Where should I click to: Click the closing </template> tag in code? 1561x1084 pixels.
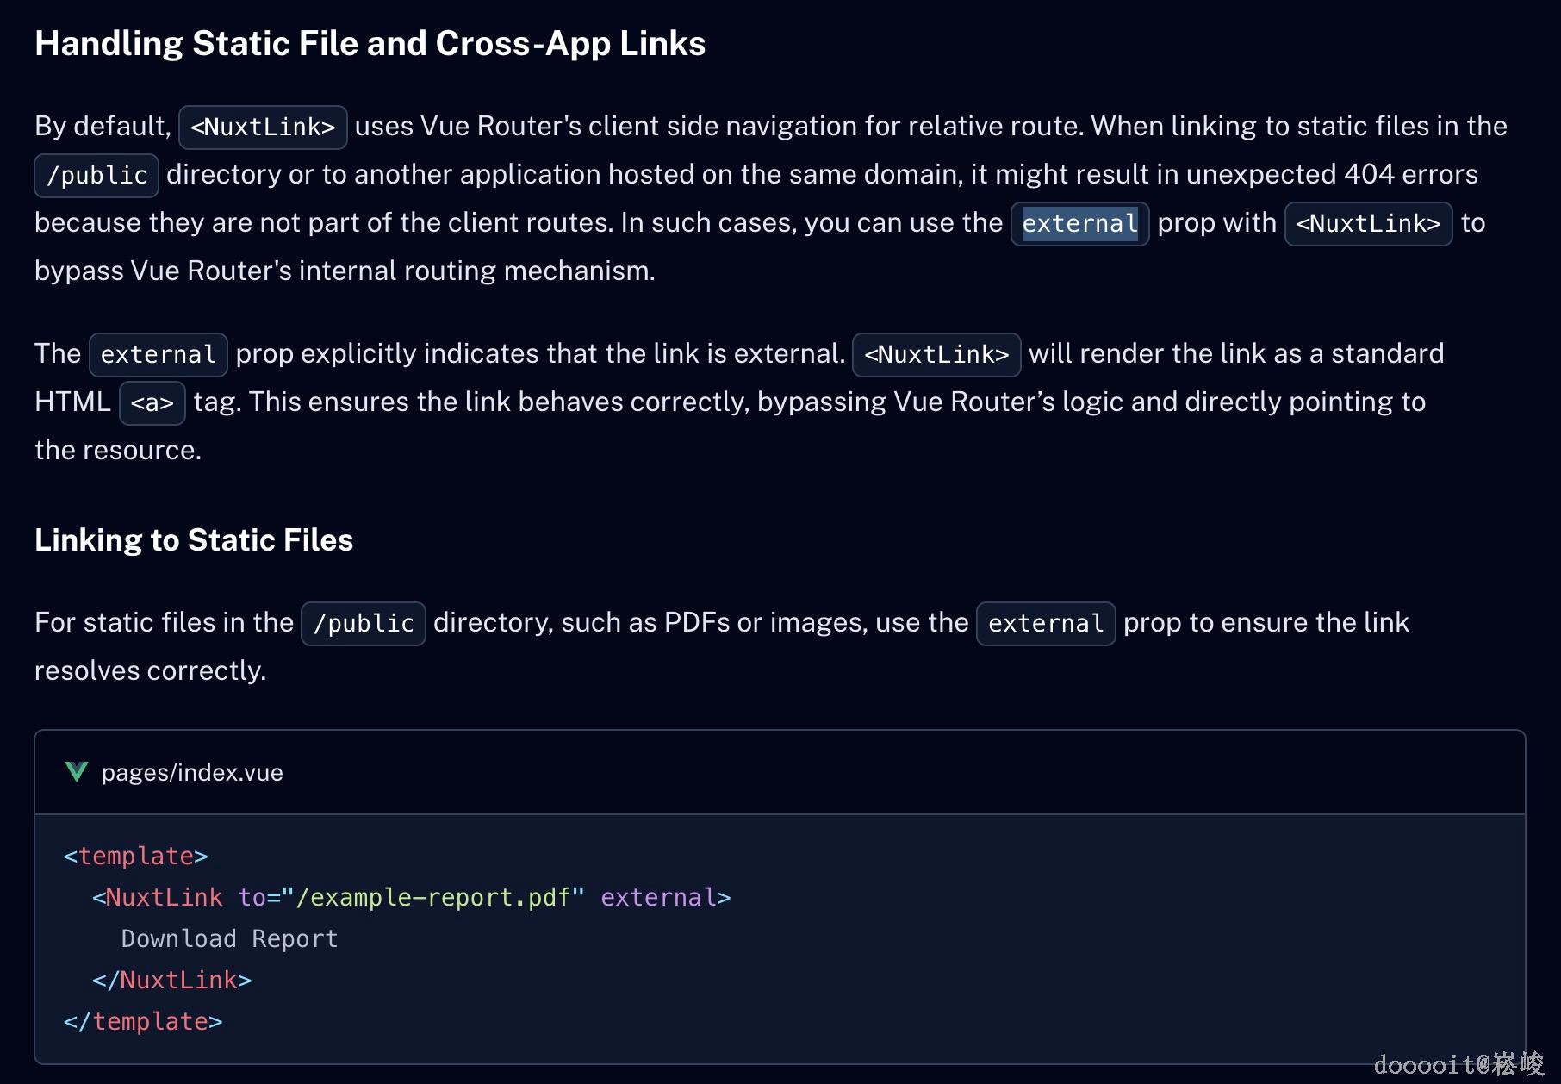point(143,1021)
